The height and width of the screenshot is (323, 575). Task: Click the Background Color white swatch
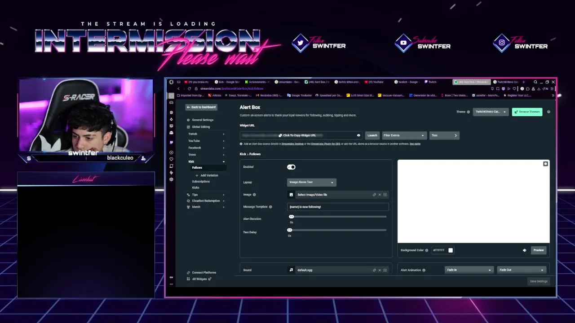[451, 250]
